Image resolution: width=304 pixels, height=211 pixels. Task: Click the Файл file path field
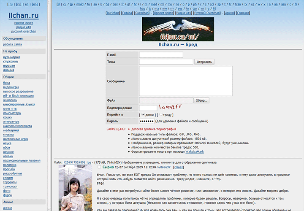click(166, 100)
